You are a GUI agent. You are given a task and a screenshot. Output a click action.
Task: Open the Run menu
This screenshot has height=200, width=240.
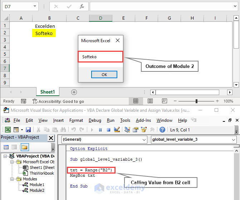(x=111, y=120)
